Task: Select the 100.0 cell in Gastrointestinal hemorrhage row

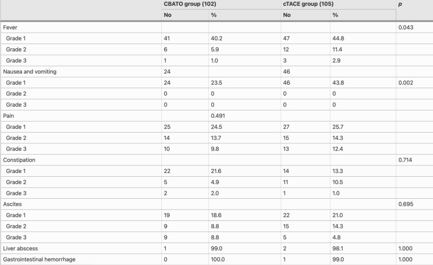Action: [218, 259]
